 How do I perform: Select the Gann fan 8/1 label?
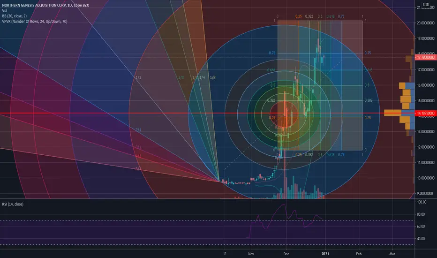138,169
